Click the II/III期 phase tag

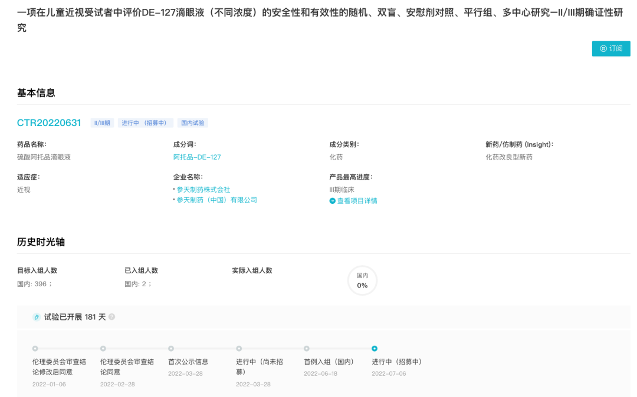click(x=103, y=123)
